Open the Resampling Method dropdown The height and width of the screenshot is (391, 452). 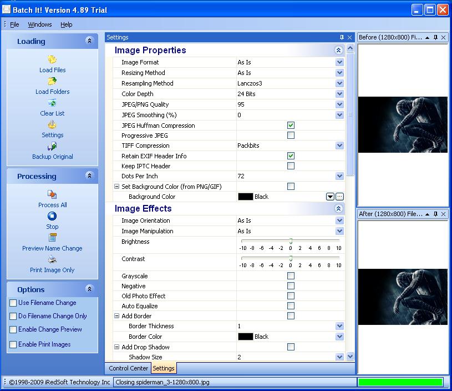pyautogui.click(x=340, y=83)
